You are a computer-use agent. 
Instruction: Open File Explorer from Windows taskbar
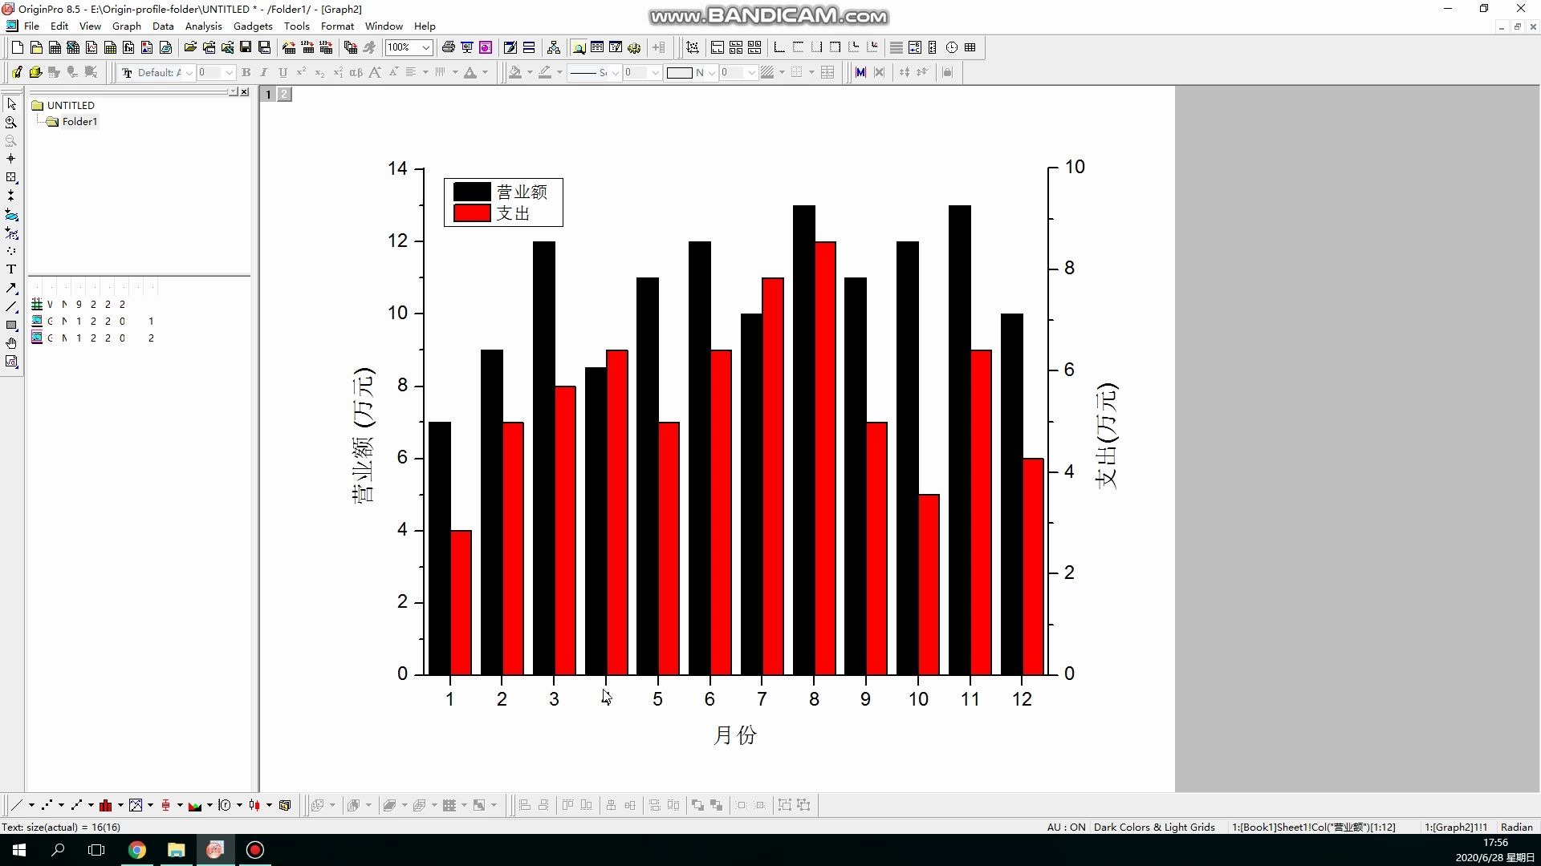point(176,850)
